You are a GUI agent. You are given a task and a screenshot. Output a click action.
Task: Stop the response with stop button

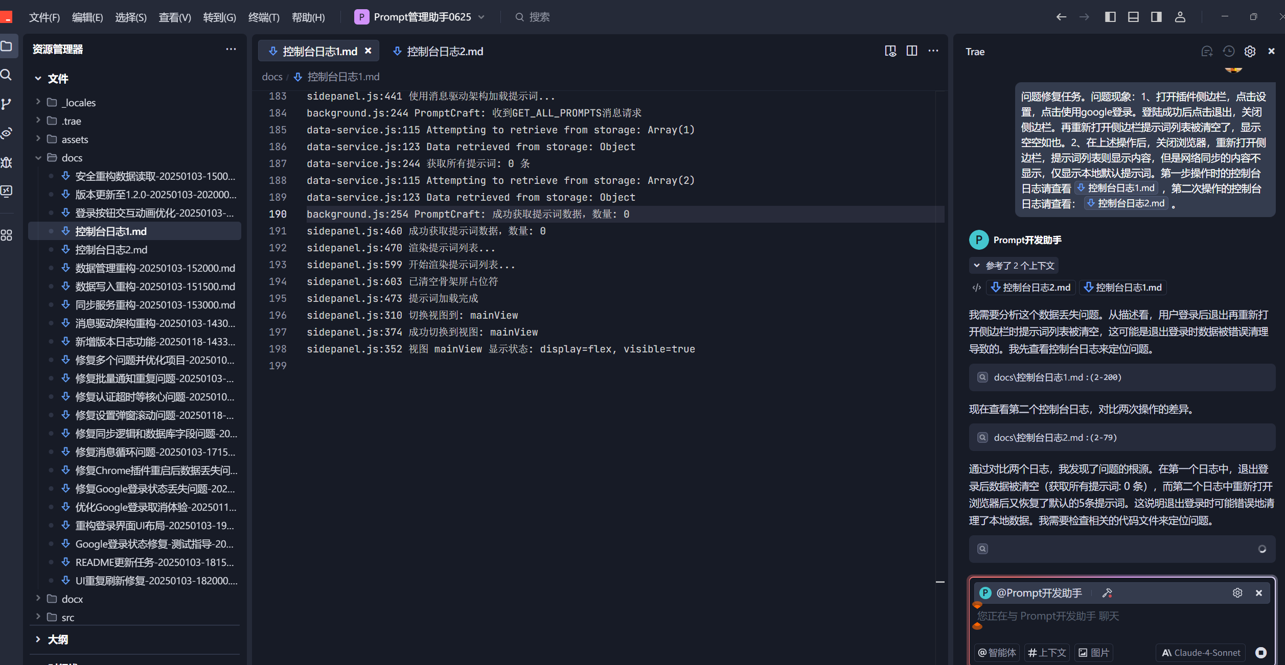click(1261, 652)
